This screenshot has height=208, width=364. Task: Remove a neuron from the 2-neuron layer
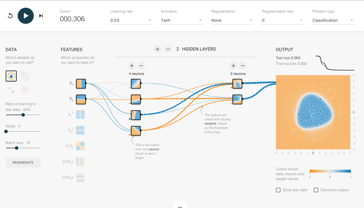[243, 66]
